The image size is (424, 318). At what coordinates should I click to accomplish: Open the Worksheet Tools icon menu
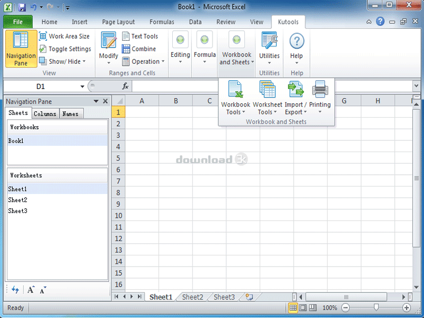pyautogui.click(x=267, y=90)
